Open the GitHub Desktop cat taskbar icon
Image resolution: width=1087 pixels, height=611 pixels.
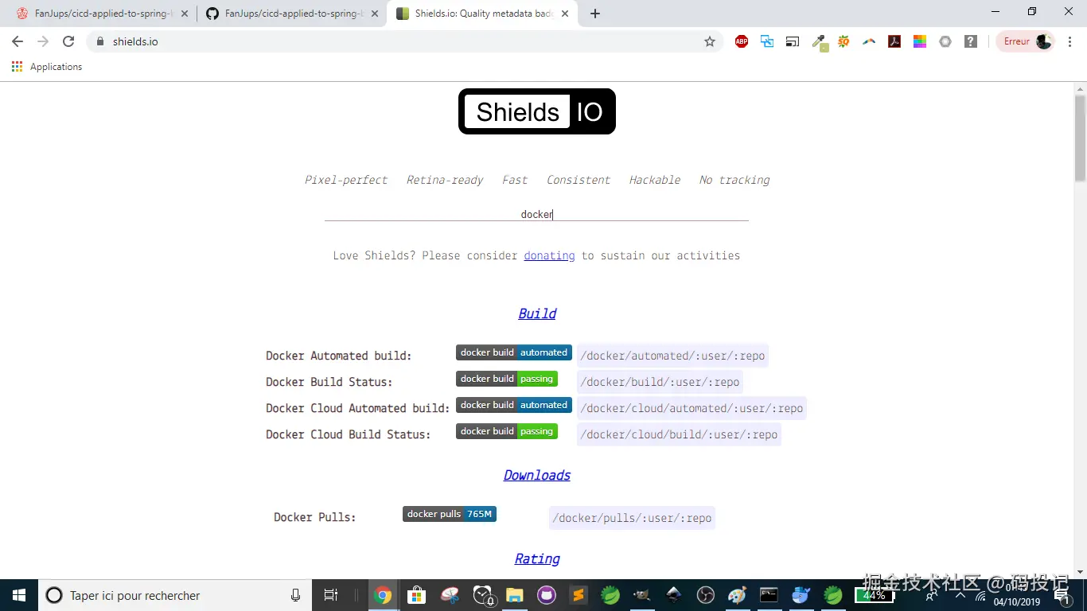[x=547, y=595]
